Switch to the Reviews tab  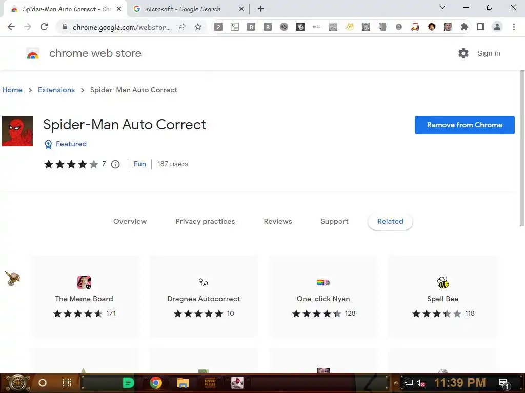278,221
